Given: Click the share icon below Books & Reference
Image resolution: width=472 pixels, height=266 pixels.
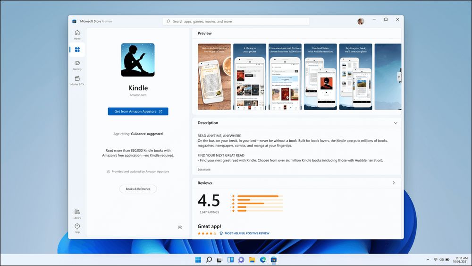Looking at the screenshot, I should point(180,227).
